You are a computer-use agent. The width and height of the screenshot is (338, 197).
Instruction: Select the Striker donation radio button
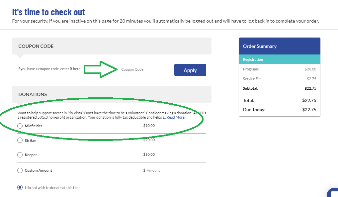[x=20, y=140]
